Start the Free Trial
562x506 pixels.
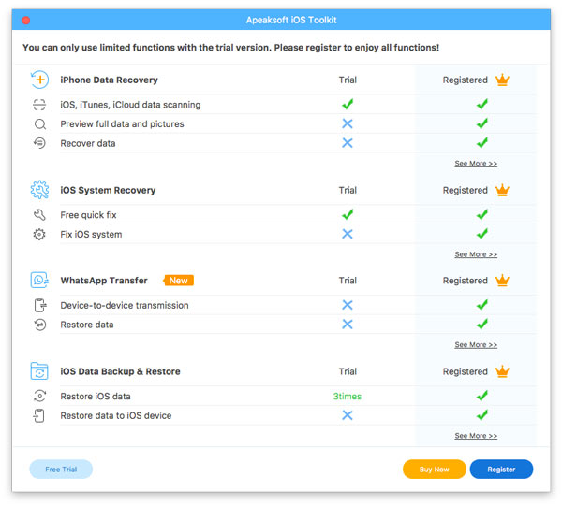pyautogui.click(x=61, y=470)
